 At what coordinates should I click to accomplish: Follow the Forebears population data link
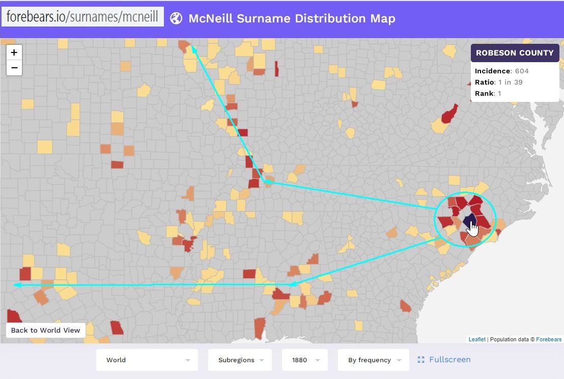coord(549,339)
